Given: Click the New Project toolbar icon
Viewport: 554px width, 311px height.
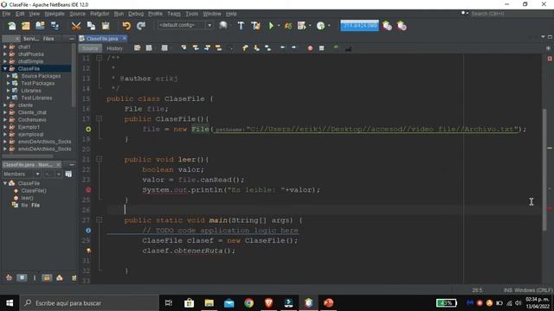Looking at the screenshot, I should (26, 26).
